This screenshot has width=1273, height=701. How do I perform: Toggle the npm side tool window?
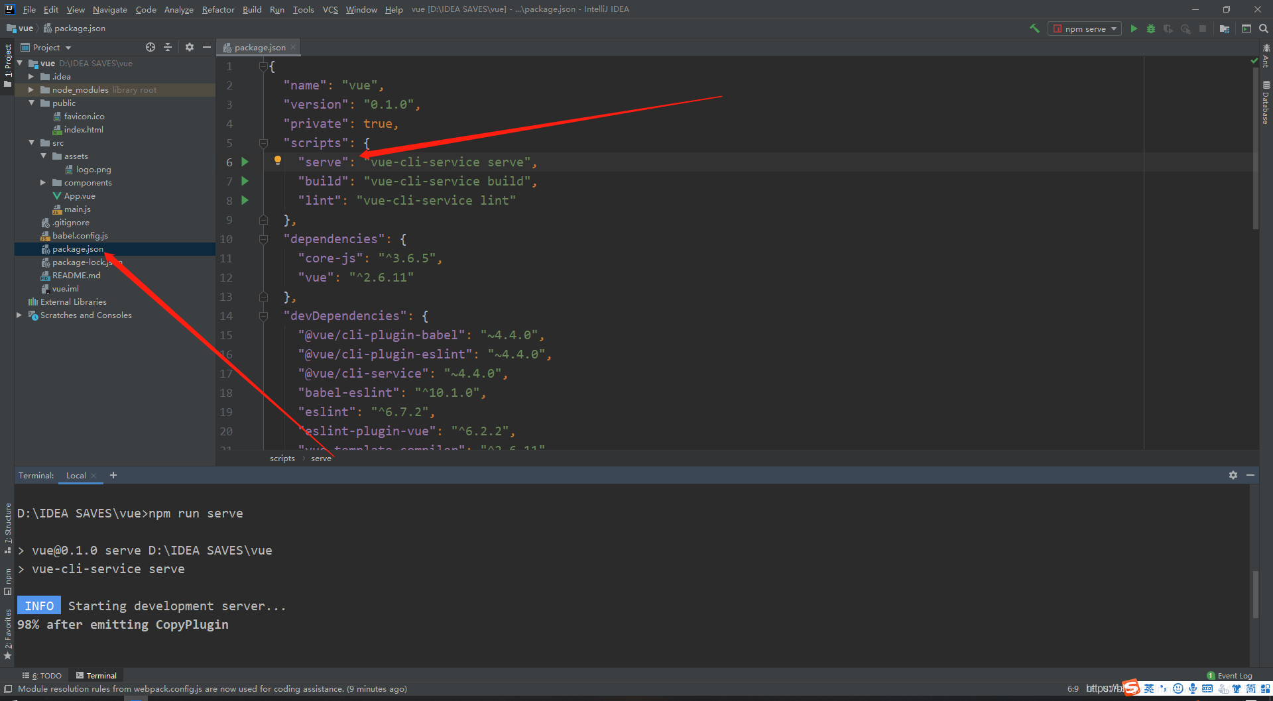(x=7, y=582)
